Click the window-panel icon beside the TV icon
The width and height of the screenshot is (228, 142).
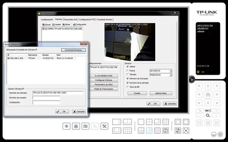(85, 126)
